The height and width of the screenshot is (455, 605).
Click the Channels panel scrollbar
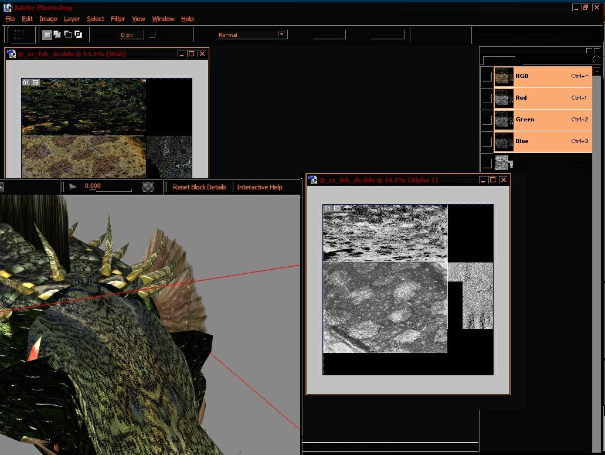tap(597, 263)
